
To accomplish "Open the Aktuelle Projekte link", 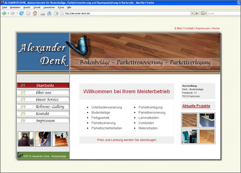I will tap(196, 106).
